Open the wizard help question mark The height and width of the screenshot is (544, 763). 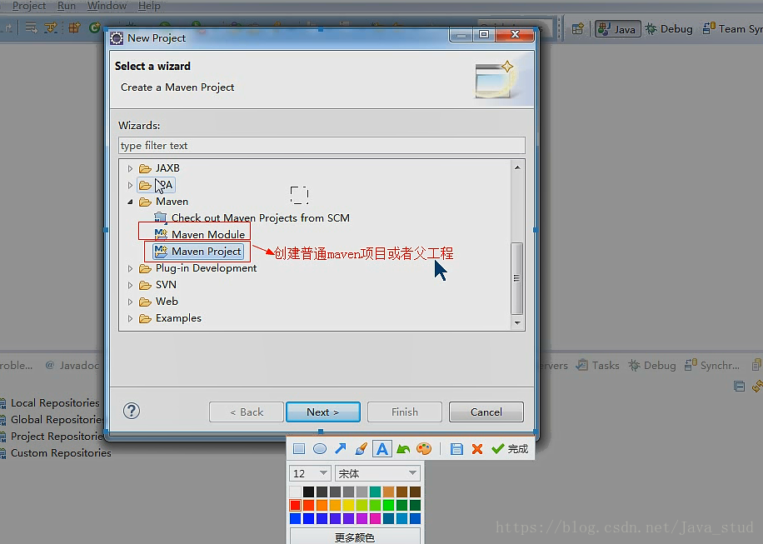click(x=132, y=412)
